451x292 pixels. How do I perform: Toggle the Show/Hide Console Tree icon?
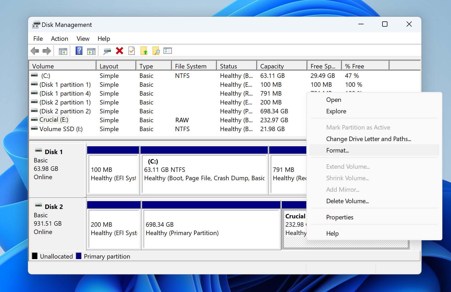(63, 51)
